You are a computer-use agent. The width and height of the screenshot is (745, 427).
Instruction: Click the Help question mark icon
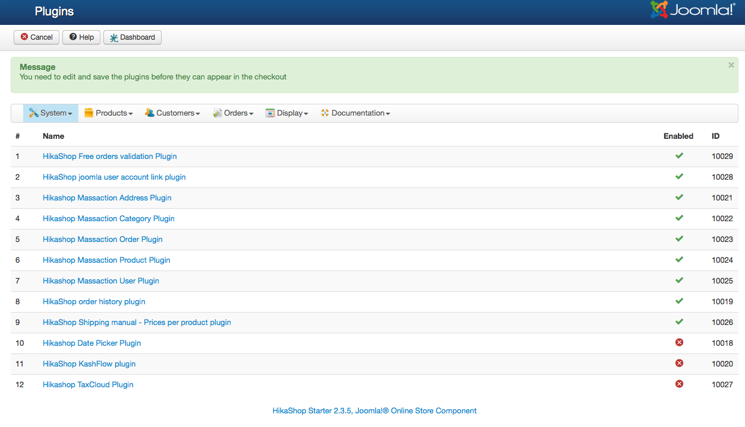click(73, 37)
